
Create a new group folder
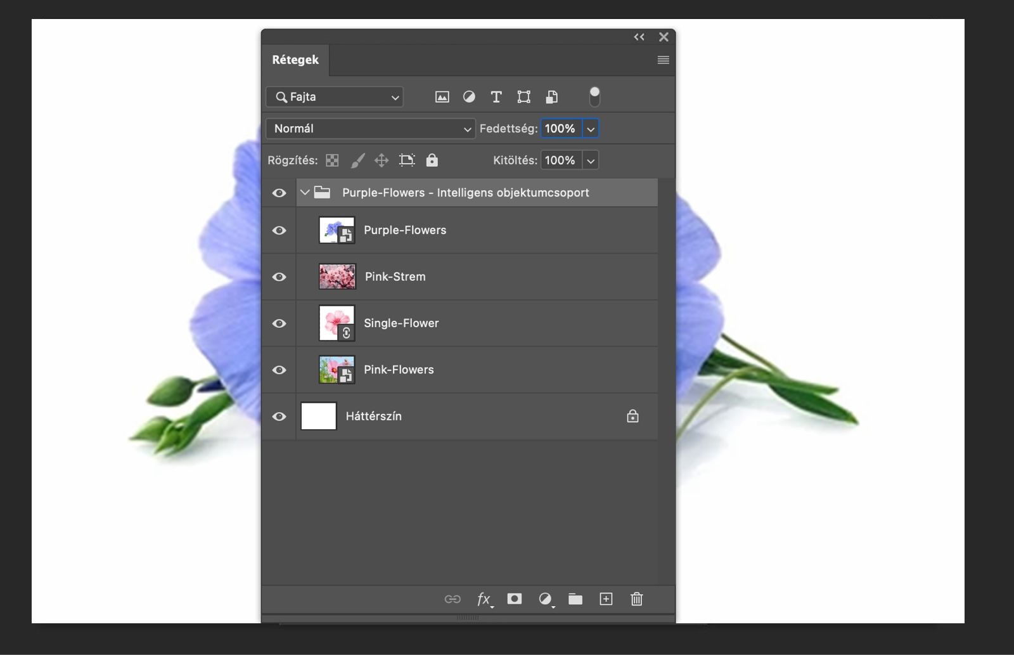(x=575, y=599)
